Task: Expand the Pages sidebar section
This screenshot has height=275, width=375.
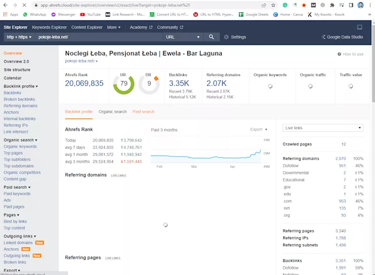Action: tap(11, 215)
